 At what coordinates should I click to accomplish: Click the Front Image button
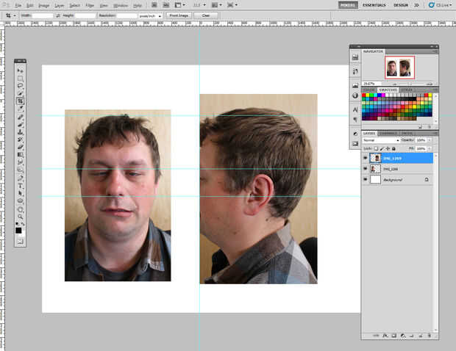(178, 15)
